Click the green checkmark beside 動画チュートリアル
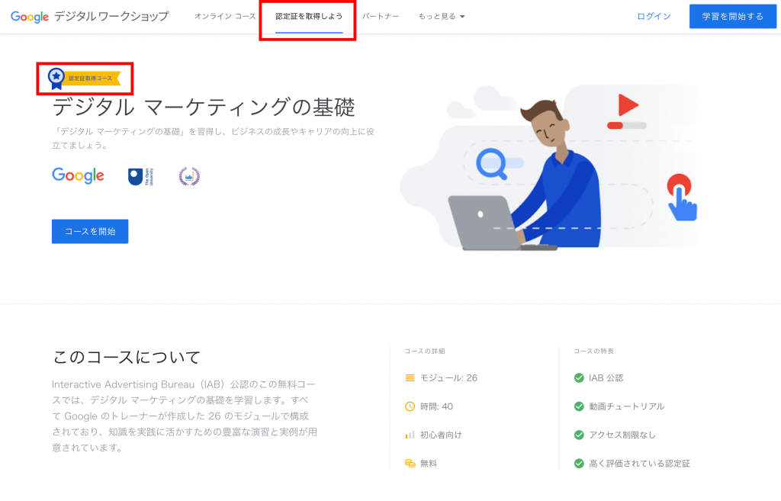The height and width of the screenshot is (501, 781). pyautogui.click(x=579, y=406)
